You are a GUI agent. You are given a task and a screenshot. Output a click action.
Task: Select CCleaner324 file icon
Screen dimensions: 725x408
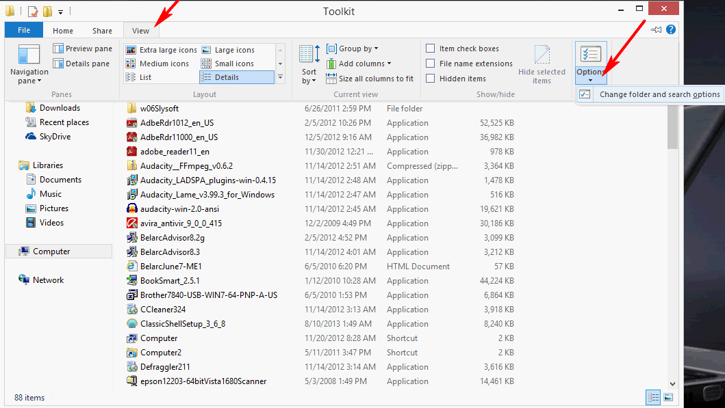point(131,309)
